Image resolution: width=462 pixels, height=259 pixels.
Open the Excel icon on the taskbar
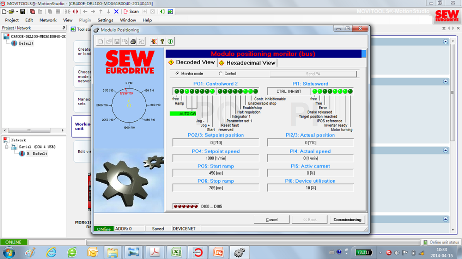pos(176,252)
